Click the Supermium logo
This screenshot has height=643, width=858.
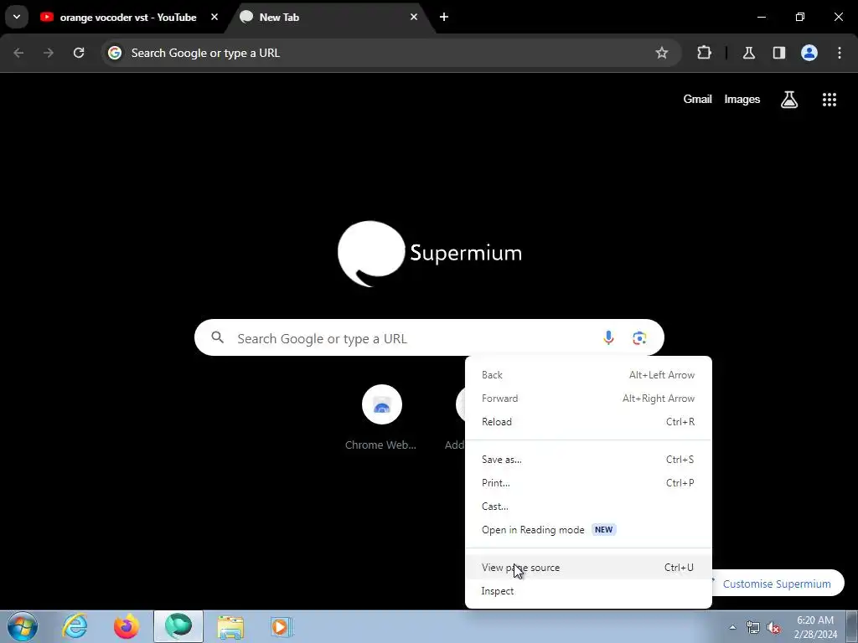(x=430, y=254)
